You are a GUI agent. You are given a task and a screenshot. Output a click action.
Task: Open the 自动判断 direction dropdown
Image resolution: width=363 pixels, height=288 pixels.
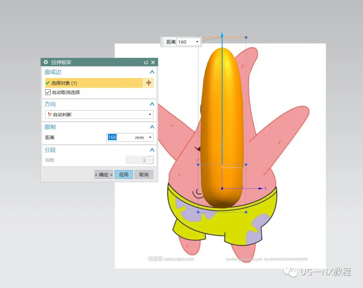(x=99, y=114)
